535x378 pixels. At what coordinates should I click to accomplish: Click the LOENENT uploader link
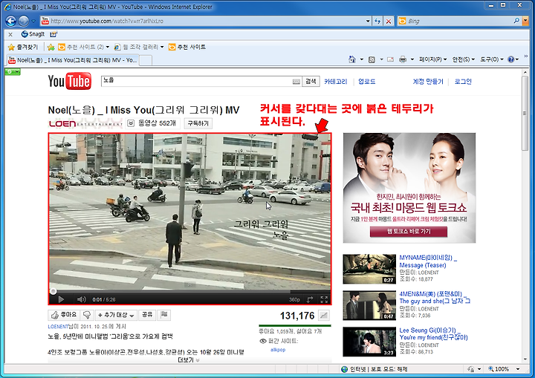pos(59,327)
